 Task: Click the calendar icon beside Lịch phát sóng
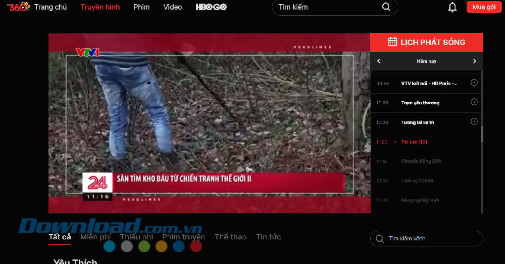pyautogui.click(x=392, y=42)
